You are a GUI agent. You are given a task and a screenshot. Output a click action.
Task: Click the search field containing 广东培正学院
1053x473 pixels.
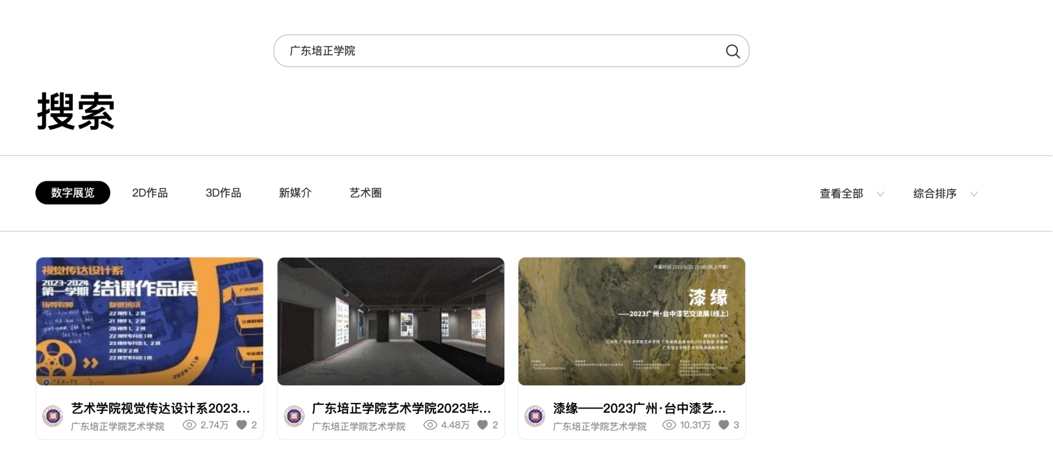[x=511, y=51]
